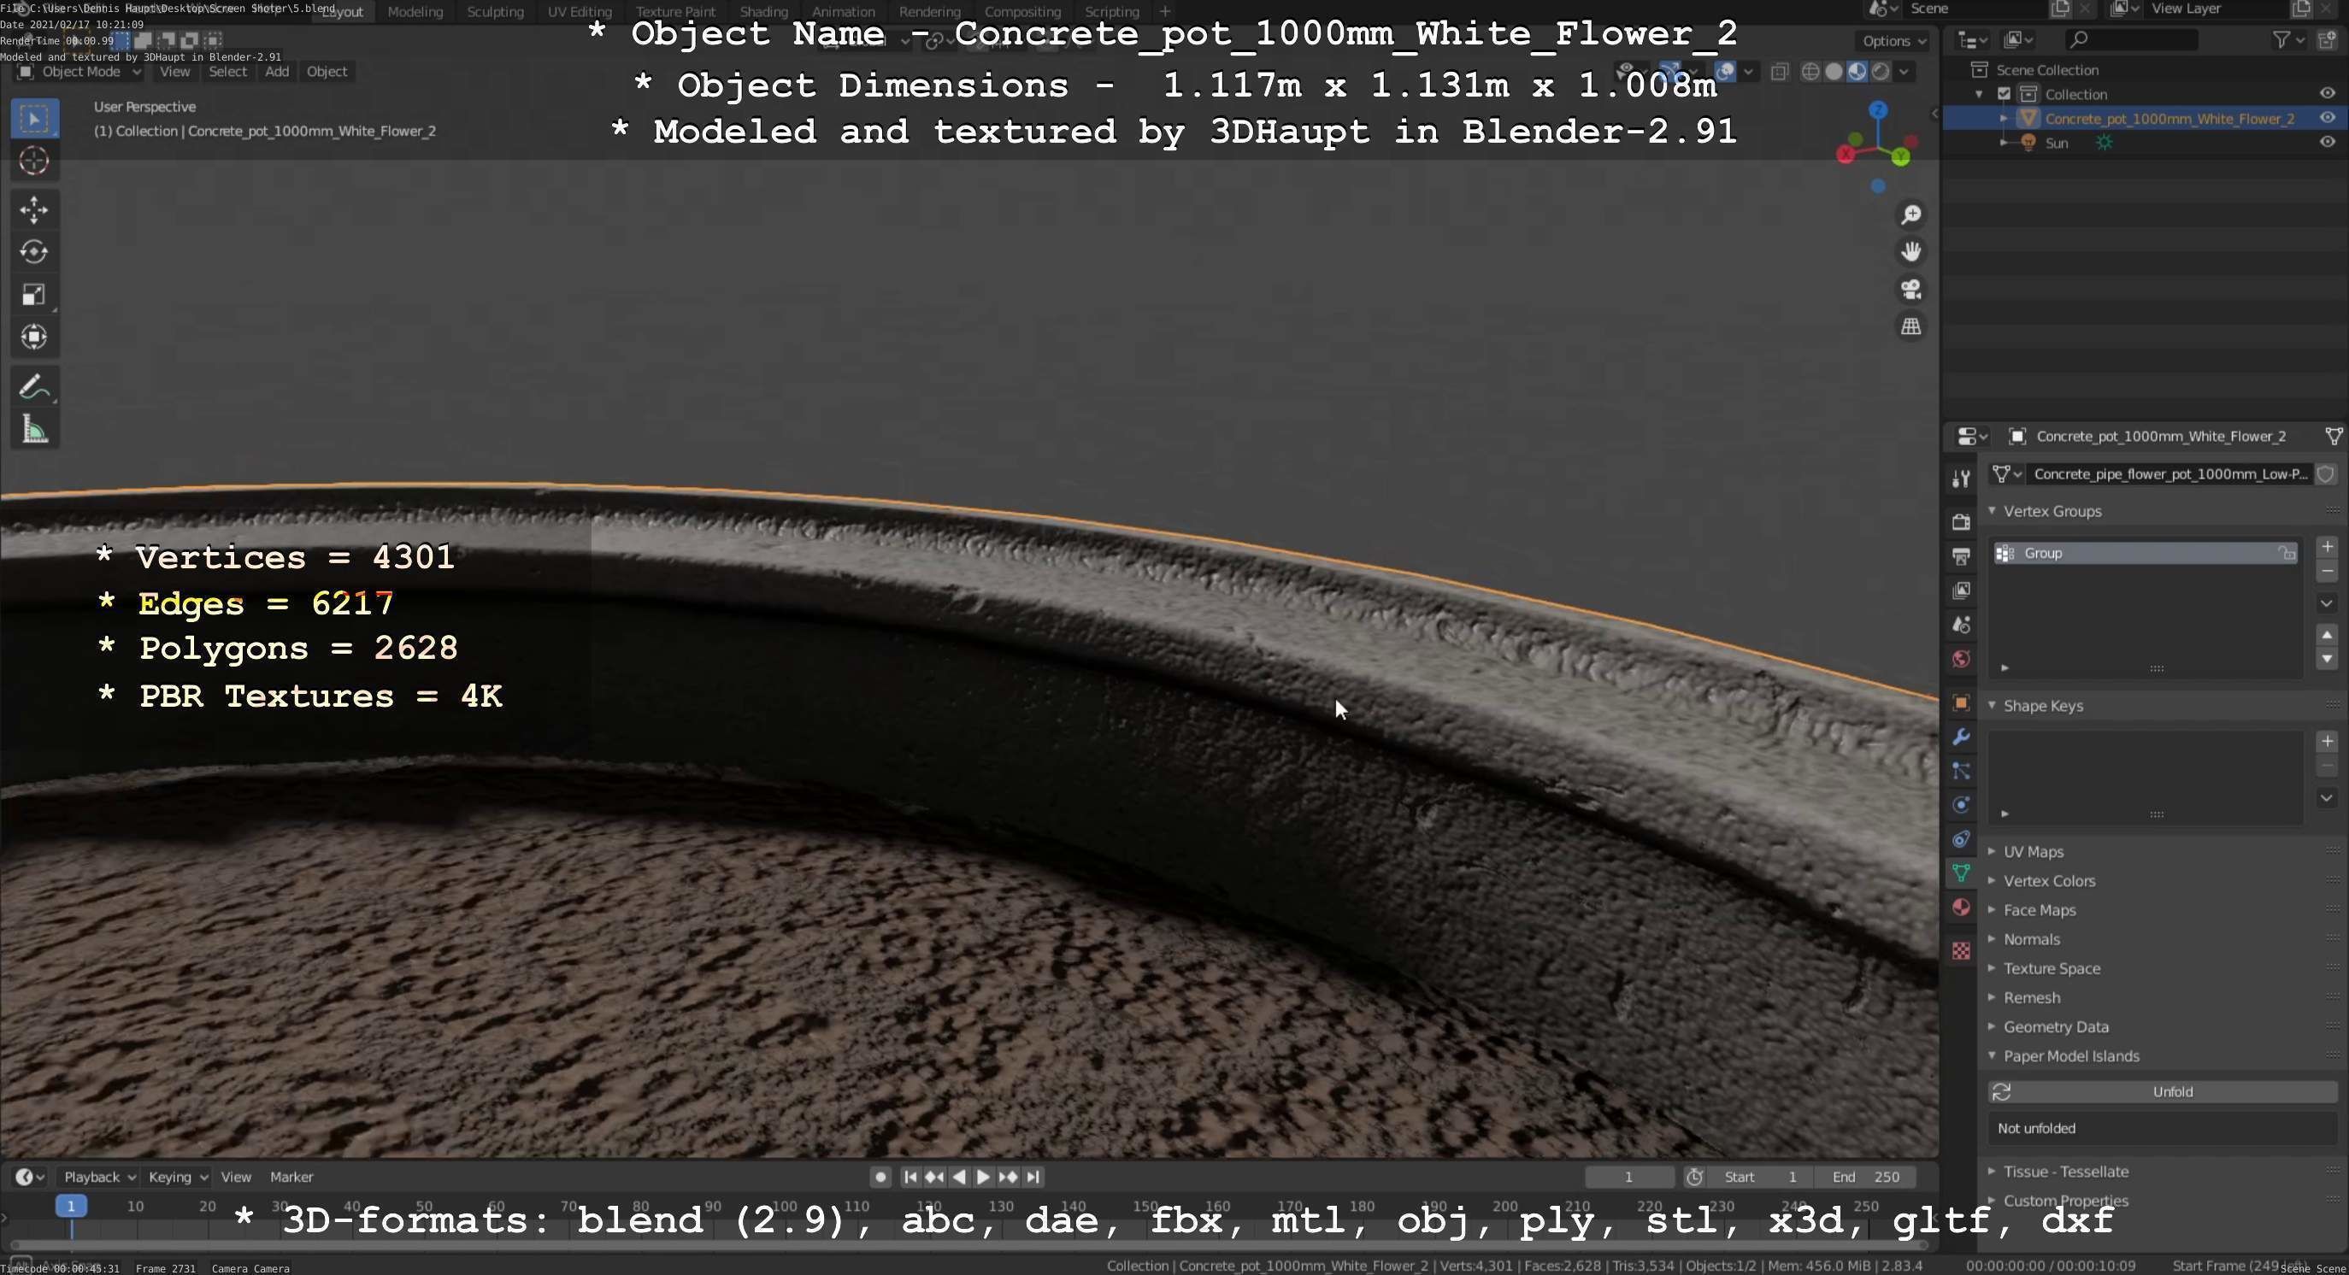Select the Rotate tool
Image resolution: width=2349 pixels, height=1275 pixels.
click(x=35, y=251)
